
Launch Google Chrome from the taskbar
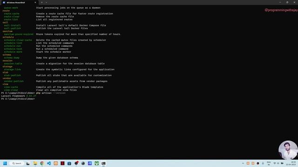42,163
